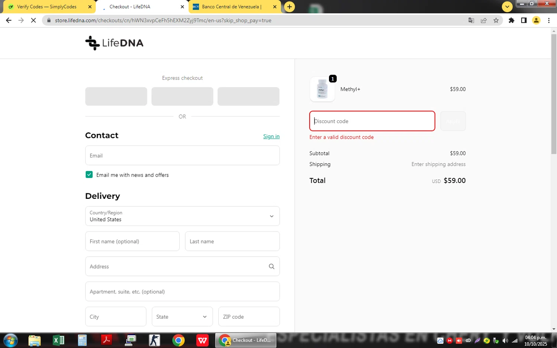
Task: Stop loading the page
Action: click(33, 20)
